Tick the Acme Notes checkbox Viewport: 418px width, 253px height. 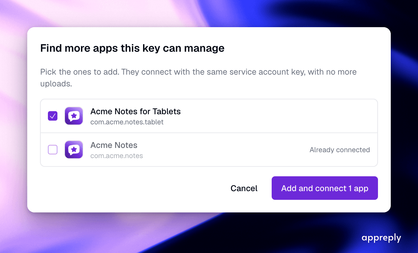[x=53, y=150]
